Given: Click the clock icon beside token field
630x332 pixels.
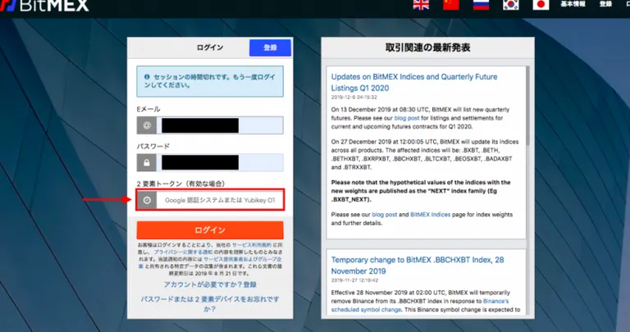Looking at the screenshot, I should [x=147, y=200].
